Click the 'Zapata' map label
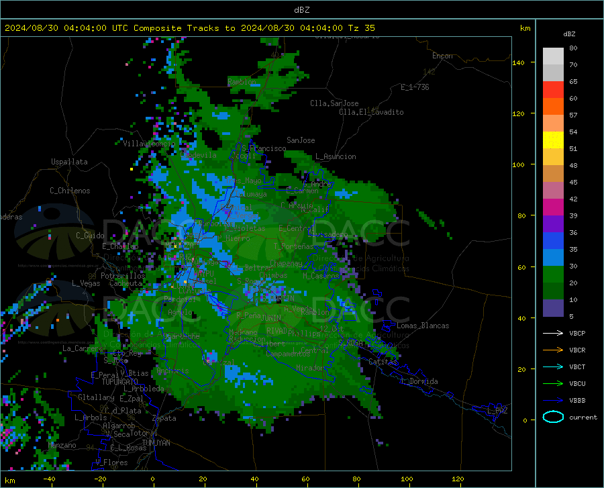The height and width of the screenshot is (488, 604). [164, 418]
